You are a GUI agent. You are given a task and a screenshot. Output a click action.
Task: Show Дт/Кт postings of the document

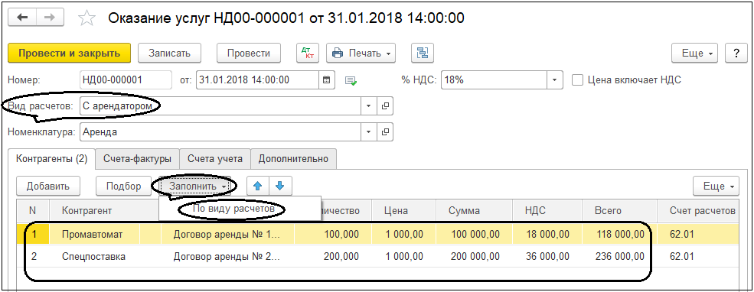click(307, 54)
